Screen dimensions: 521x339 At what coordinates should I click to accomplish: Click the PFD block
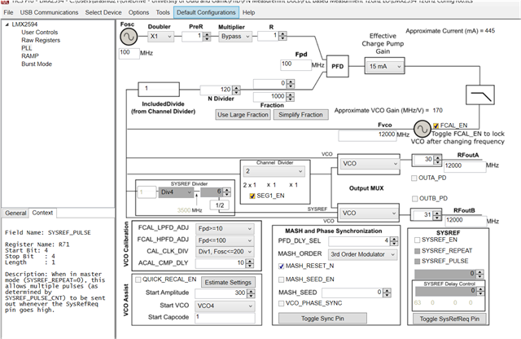coord(337,66)
